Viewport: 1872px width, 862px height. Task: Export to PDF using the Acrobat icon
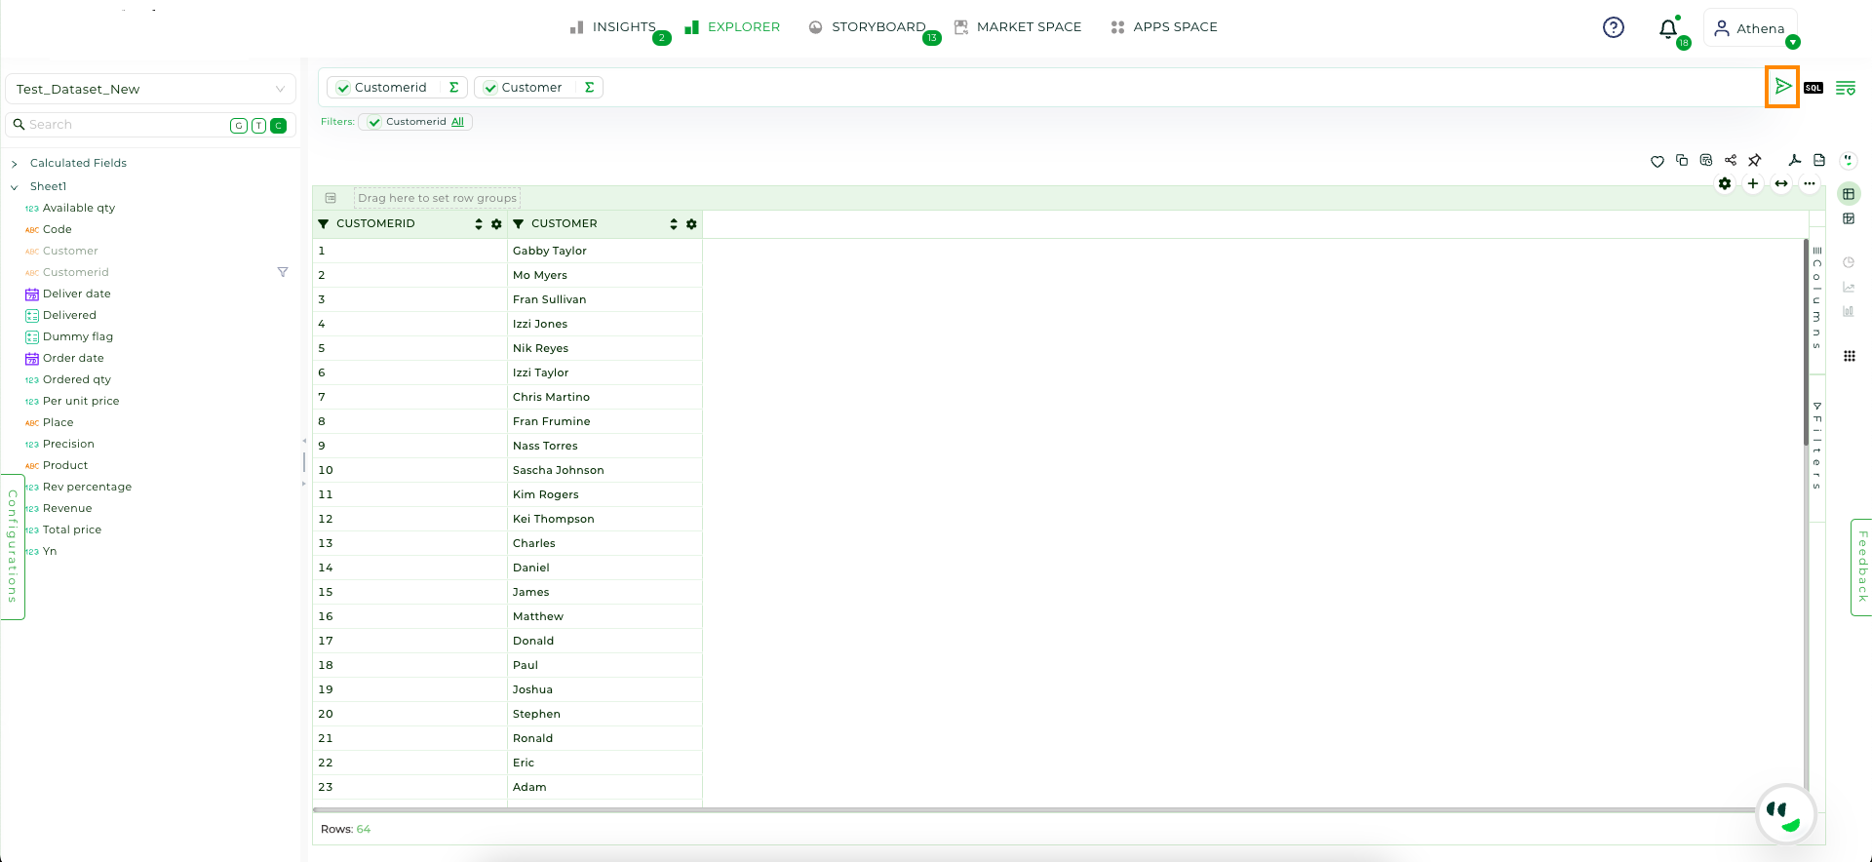(x=1794, y=160)
